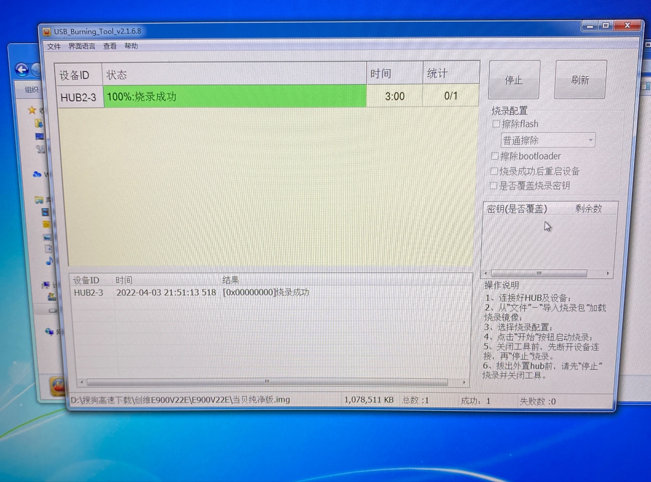Click the key list scrollbar right arrow
The width and height of the screenshot is (651, 482).
click(x=608, y=273)
